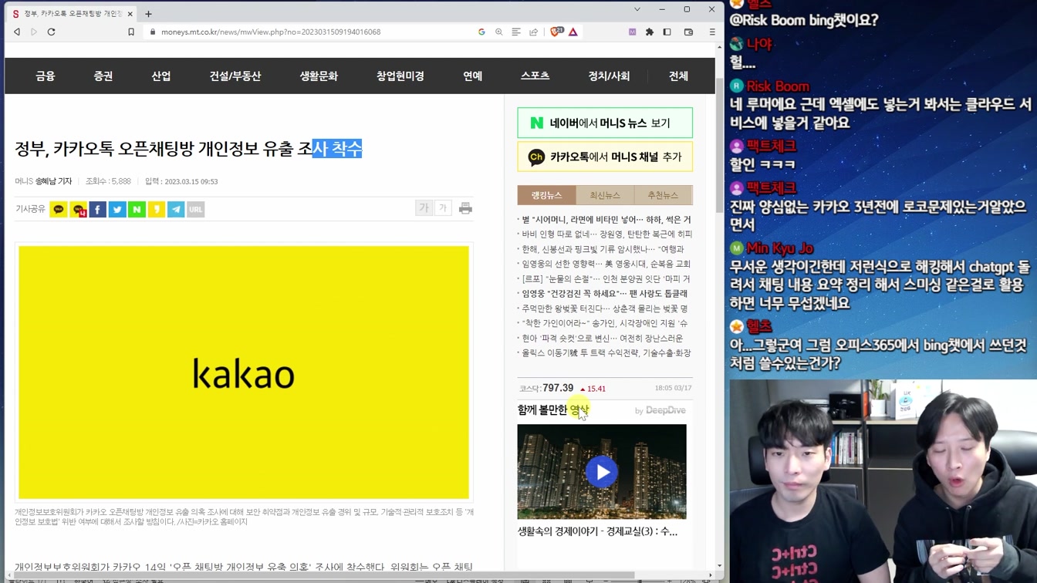Screen dimensions: 1037x583
Task: Copy article URL with the URL icon
Action: click(x=195, y=209)
